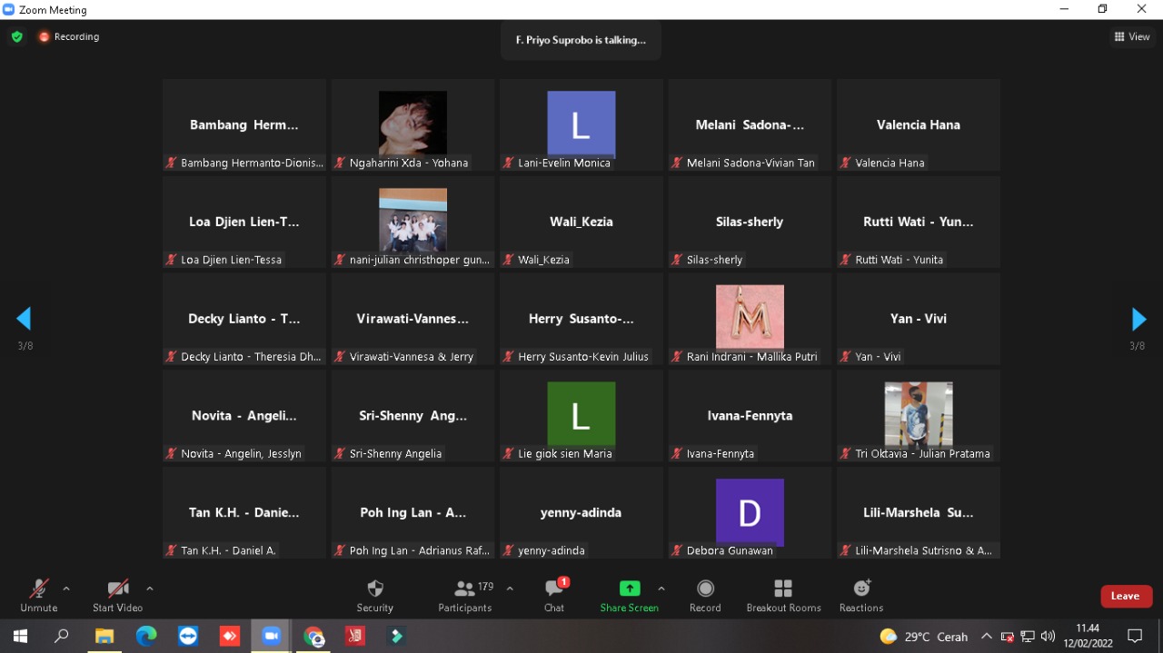This screenshot has width=1163, height=653.
Task: Expand the arrow beside Share Screen
Action: pos(661,589)
